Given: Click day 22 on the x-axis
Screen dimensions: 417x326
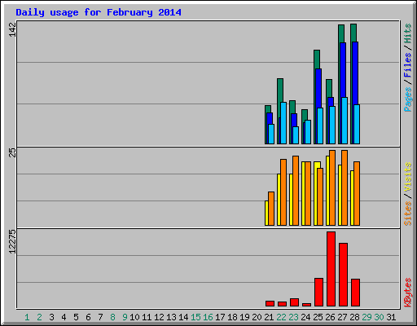Looking at the screenshot, I should [281, 317].
